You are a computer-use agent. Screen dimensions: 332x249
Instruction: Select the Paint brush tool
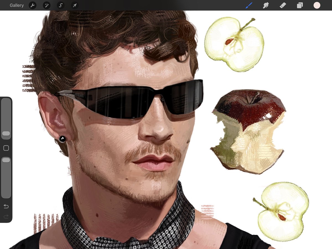pos(249,5)
